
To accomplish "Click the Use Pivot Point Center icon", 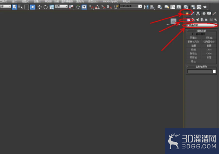I will 71,7.
